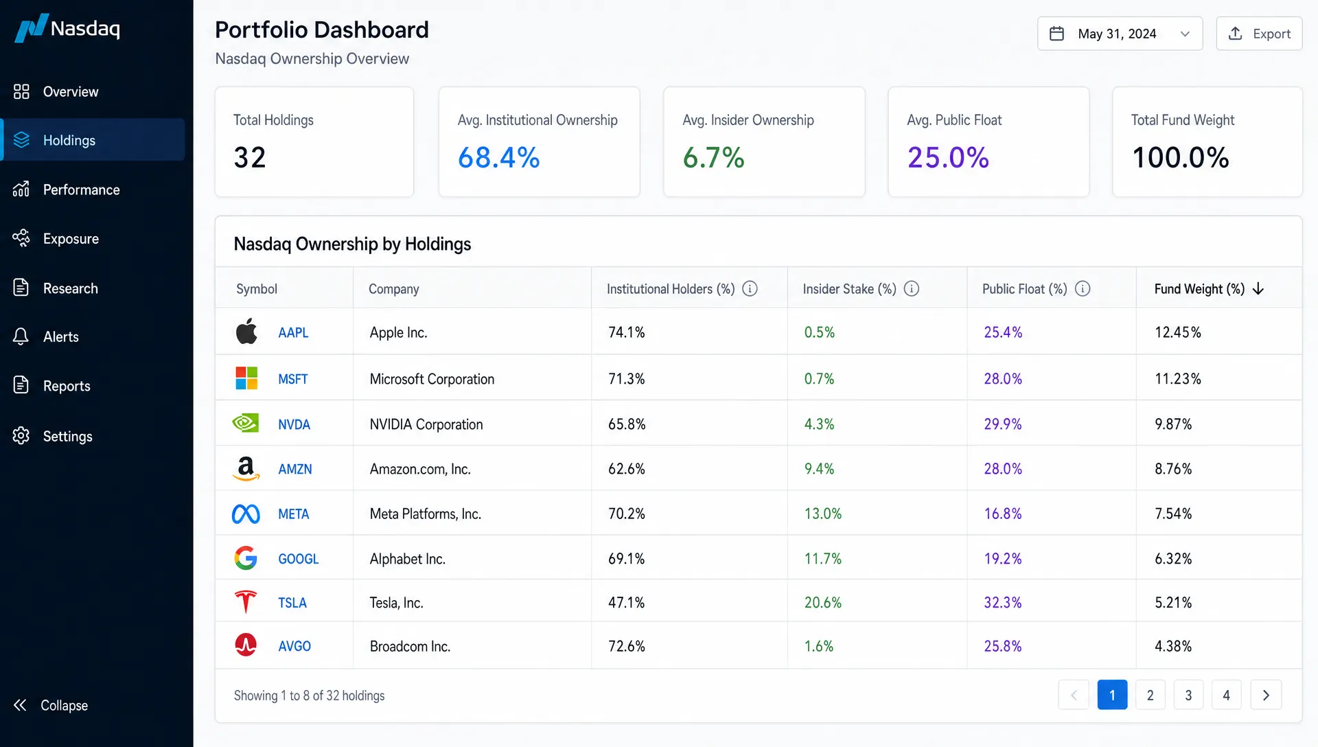The width and height of the screenshot is (1318, 747).
Task: Click 'Broadcom Inc.' company name
Action: click(410, 647)
